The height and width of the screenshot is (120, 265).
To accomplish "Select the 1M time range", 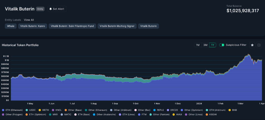I will [x=198, y=45].
